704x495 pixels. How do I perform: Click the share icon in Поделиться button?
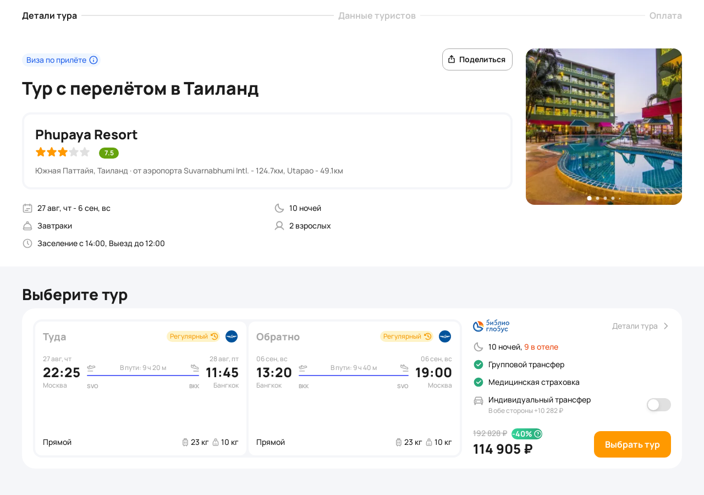(x=452, y=59)
